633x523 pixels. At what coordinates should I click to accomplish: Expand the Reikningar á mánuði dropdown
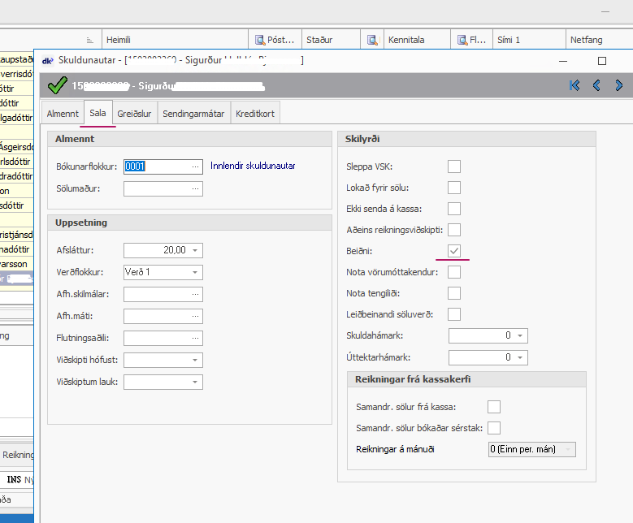tap(568, 449)
